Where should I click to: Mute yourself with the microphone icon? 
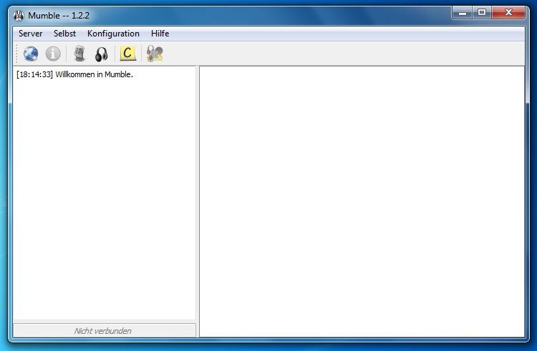pos(79,54)
